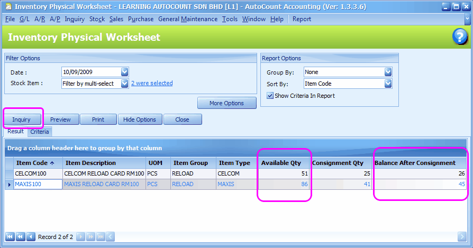
Task: Click MAXIS RELOAD CARD RM100 description cell
Action: coord(104,184)
